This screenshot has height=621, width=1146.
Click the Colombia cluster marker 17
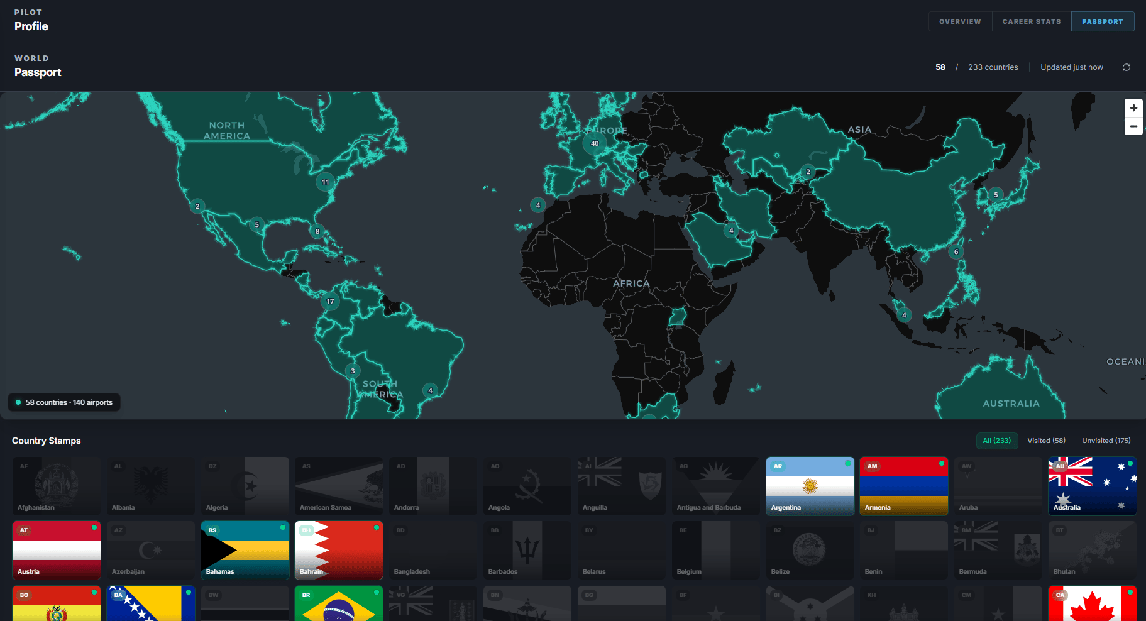(330, 301)
